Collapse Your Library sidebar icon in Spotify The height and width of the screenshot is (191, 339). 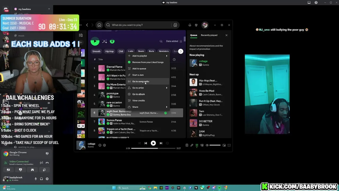pyautogui.click(x=81, y=35)
